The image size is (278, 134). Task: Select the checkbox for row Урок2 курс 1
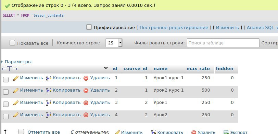tap(6, 92)
